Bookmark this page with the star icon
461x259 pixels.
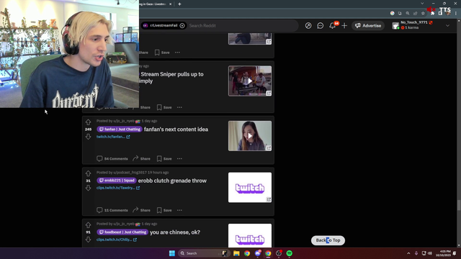tap(423, 13)
